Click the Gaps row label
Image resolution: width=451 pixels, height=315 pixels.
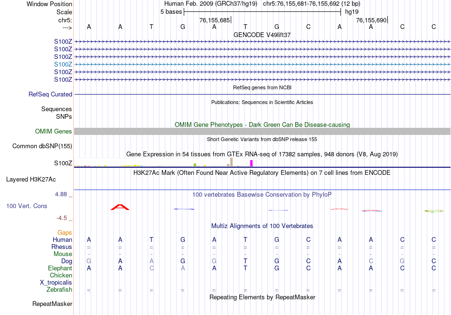[65, 232]
